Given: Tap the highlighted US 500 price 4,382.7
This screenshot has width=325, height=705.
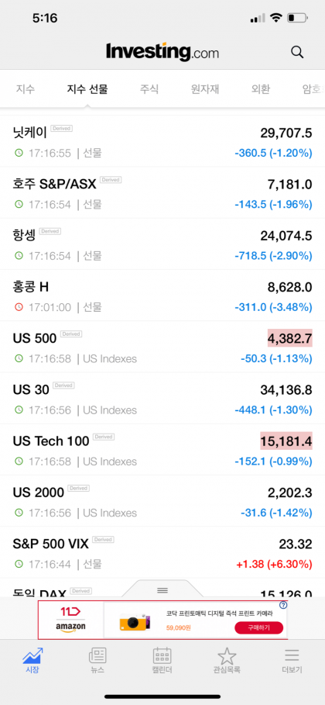Looking at the screenshot, I should pyautogui.click(x=290, y=337).
